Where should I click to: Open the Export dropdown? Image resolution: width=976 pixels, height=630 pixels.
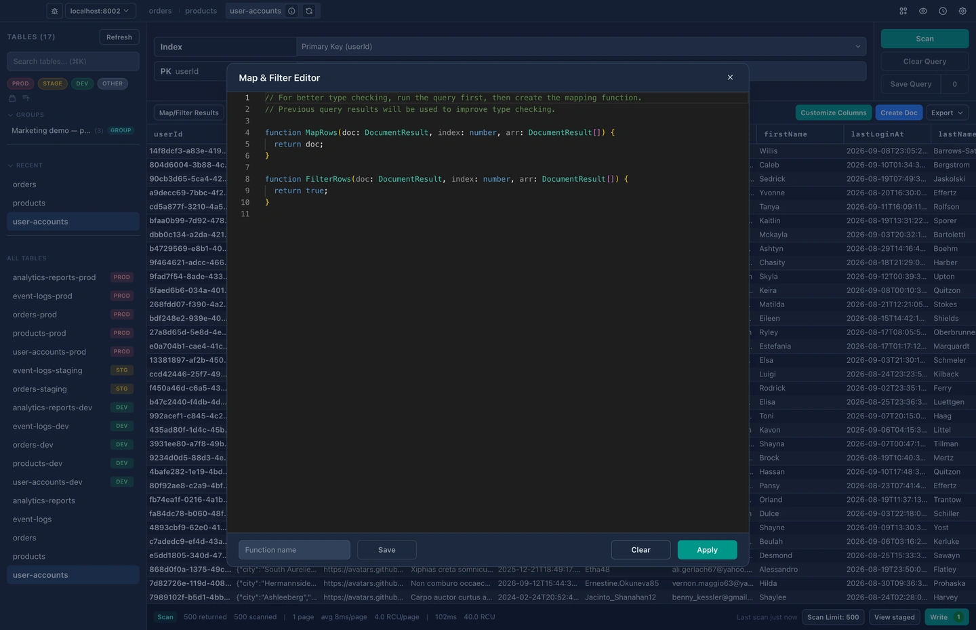pos(947,113)
